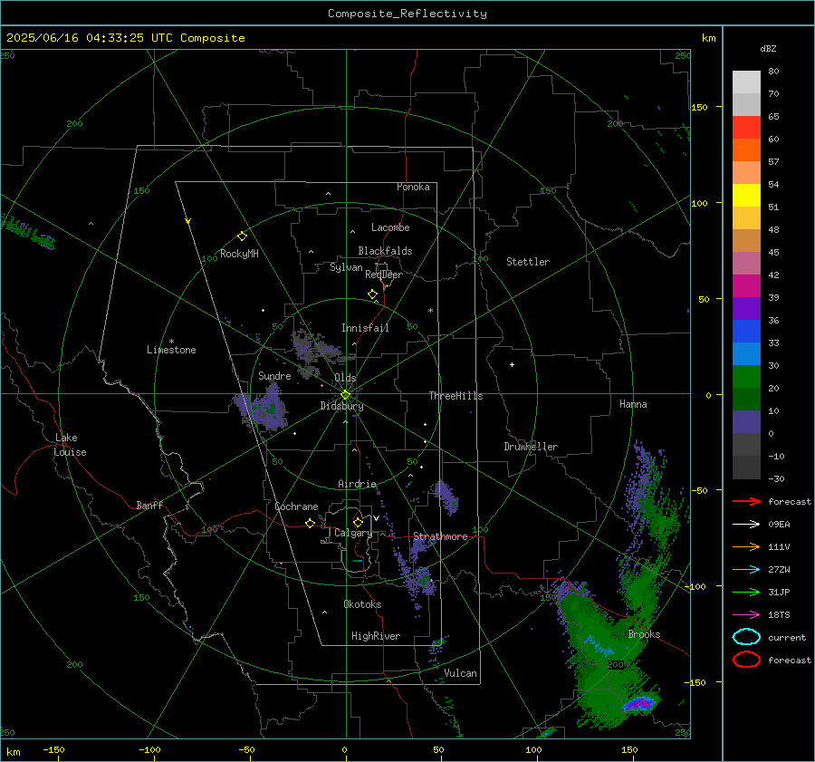Click the yellow diamond marker near RockyMH
Viewport: 815px width, 762px height.
click(242, 236)
